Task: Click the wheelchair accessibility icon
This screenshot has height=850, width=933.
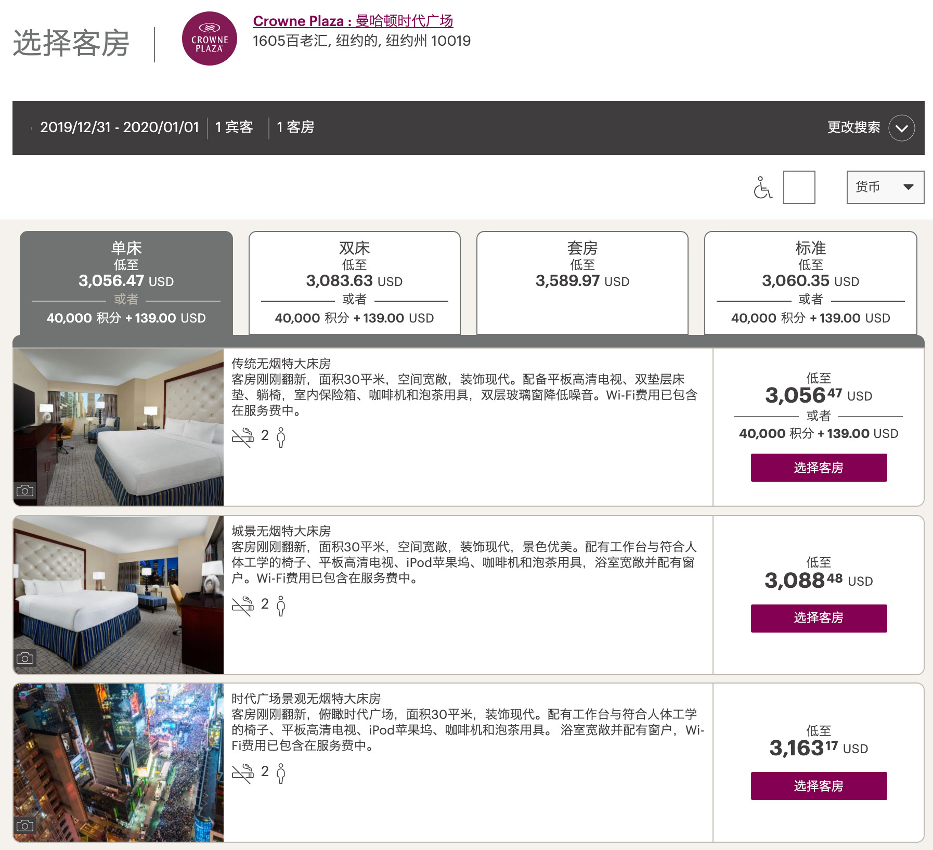Action: [x=762, y=188]
